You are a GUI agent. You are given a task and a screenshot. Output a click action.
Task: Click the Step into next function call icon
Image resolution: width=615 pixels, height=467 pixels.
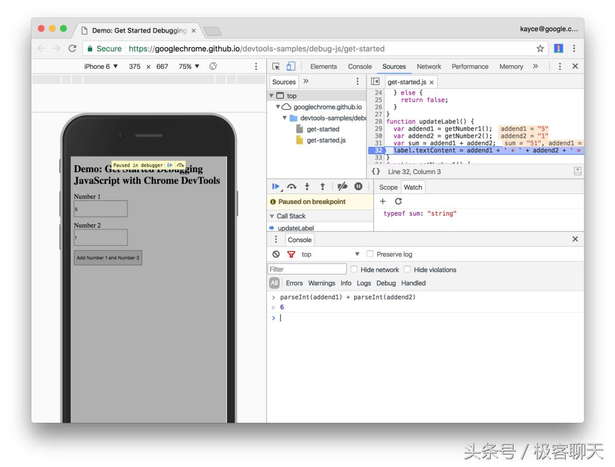[x=307, y=187]
